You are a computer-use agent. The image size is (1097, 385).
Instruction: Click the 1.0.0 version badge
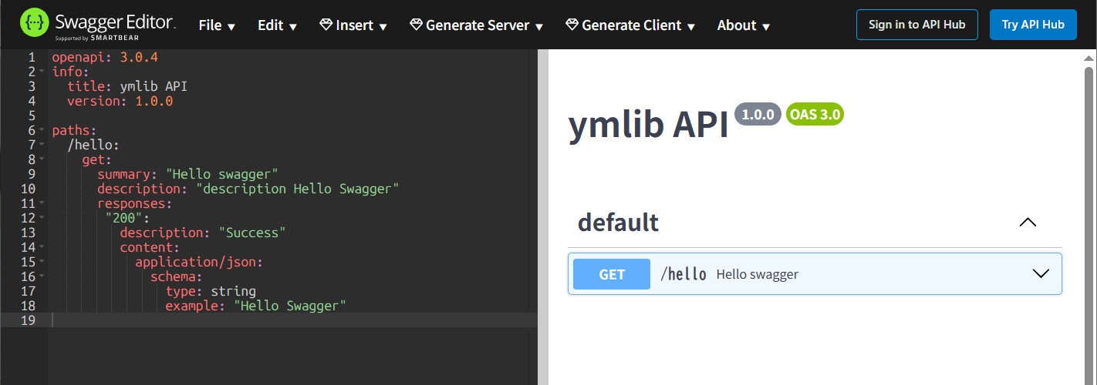tap(758, 115)
